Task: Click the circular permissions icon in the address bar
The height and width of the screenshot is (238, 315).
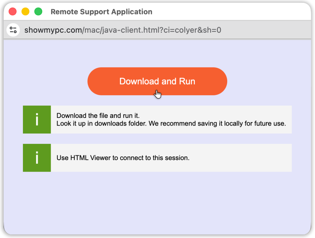Action: (13, 30)
